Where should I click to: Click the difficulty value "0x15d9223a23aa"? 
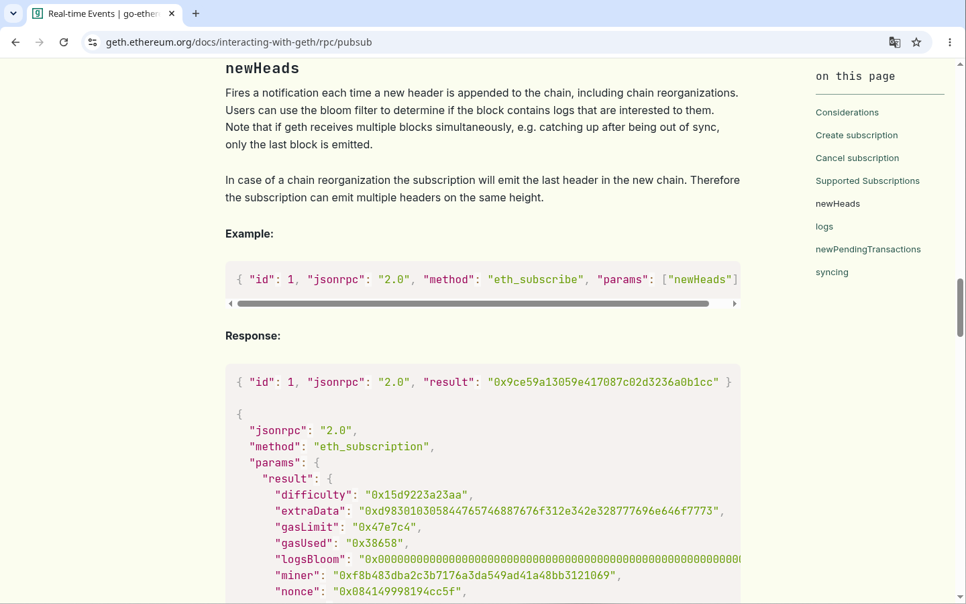417,495
